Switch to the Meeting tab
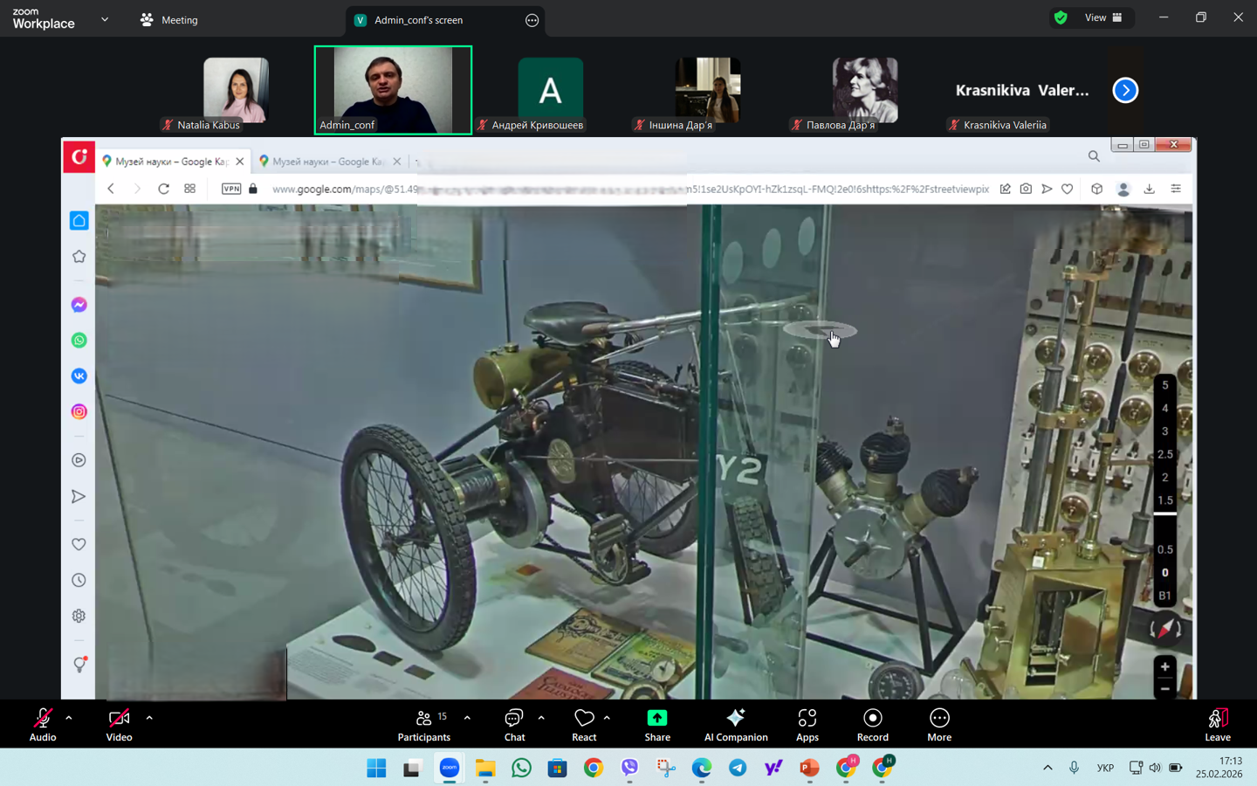The image size is (1257, 786). click(x=169, y=19)
